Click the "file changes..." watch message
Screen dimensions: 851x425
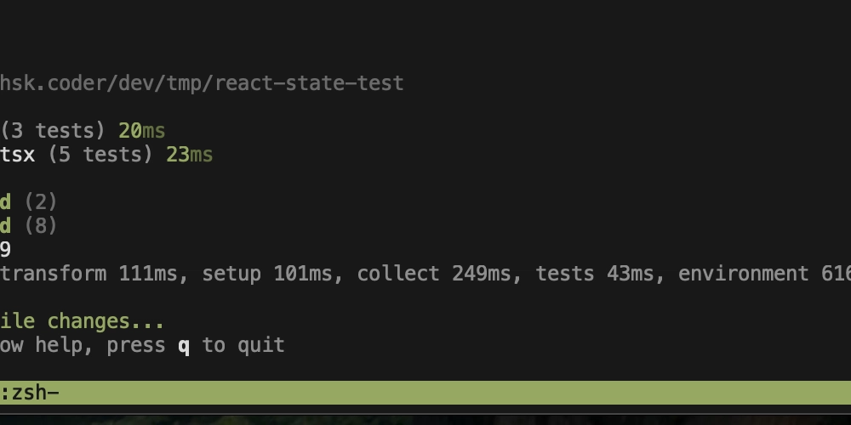click(82, 321)
